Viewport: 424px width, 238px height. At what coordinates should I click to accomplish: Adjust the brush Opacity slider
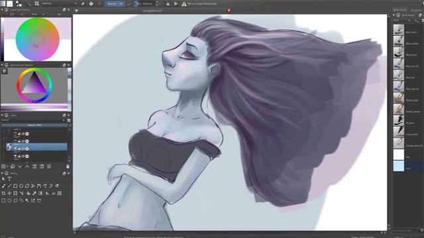coord(115,4)
